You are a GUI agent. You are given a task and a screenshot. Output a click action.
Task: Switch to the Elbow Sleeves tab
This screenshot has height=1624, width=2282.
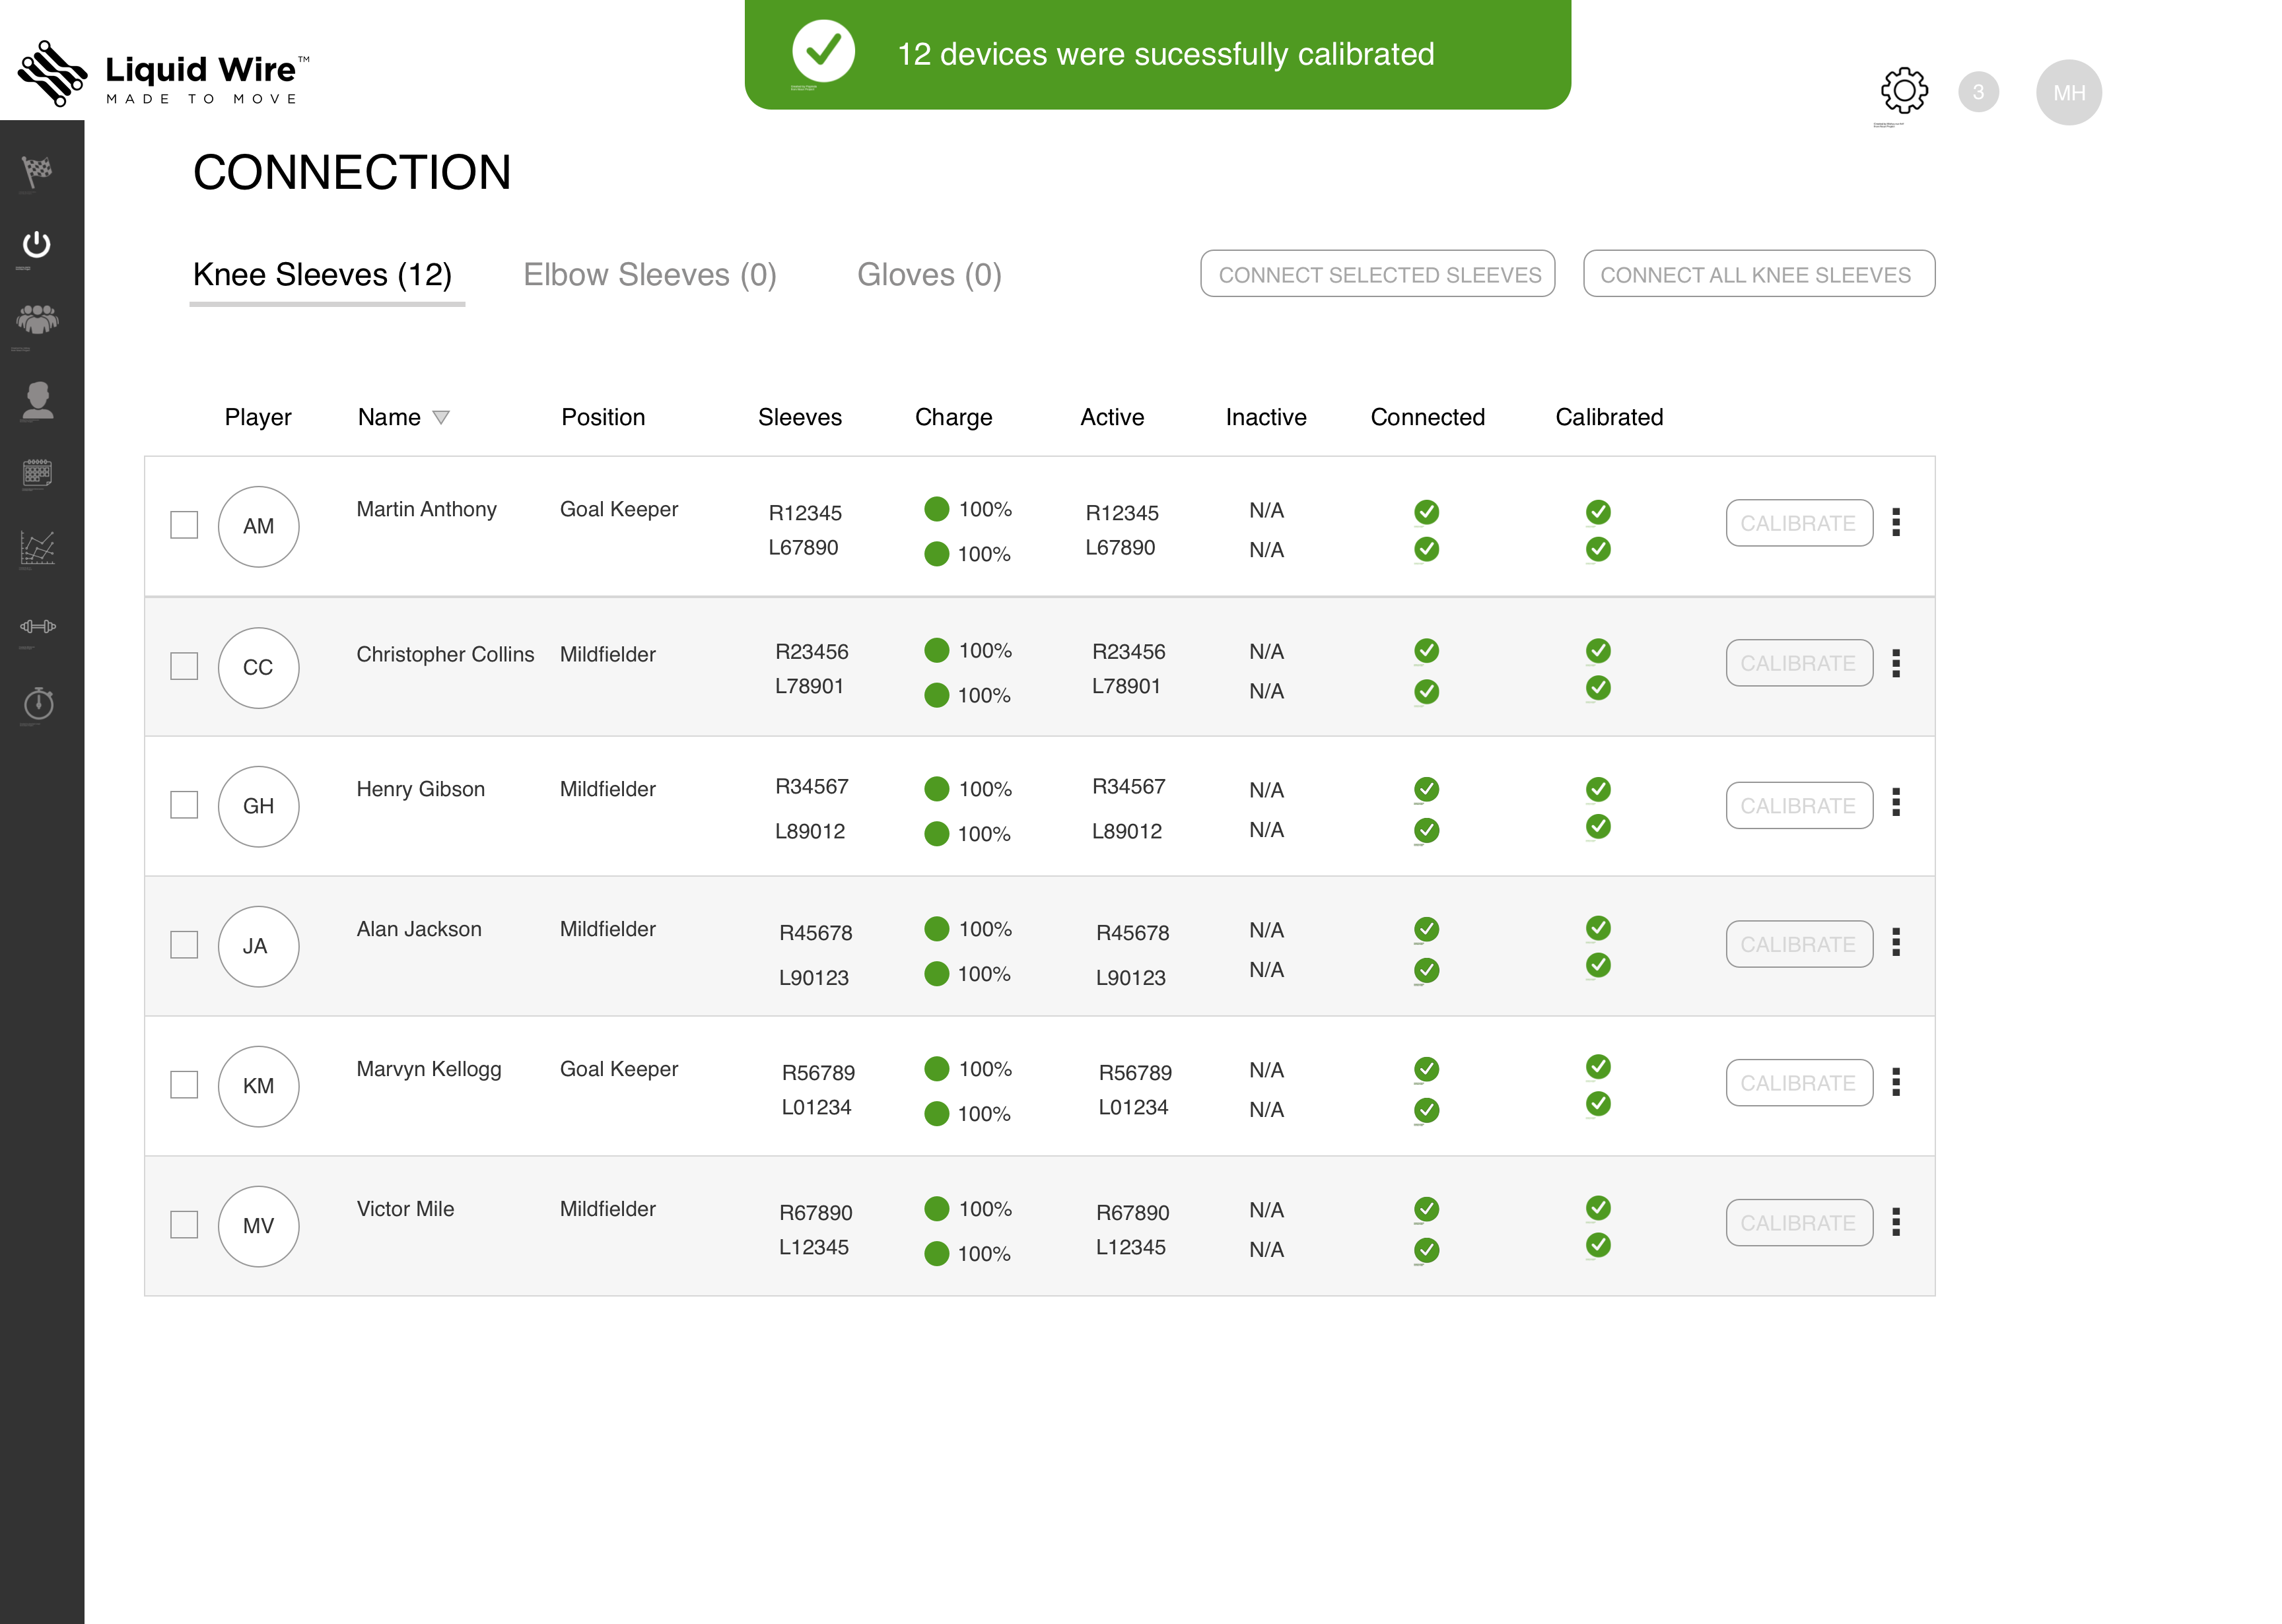coord(650,275)
